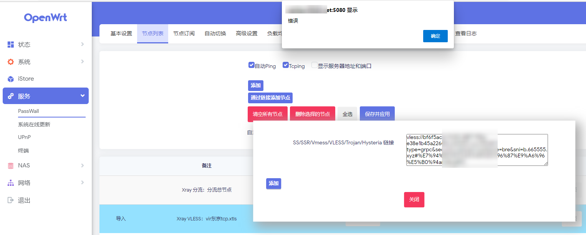
Task: Uncheck the Tcping checkbox
Action: 286,65
